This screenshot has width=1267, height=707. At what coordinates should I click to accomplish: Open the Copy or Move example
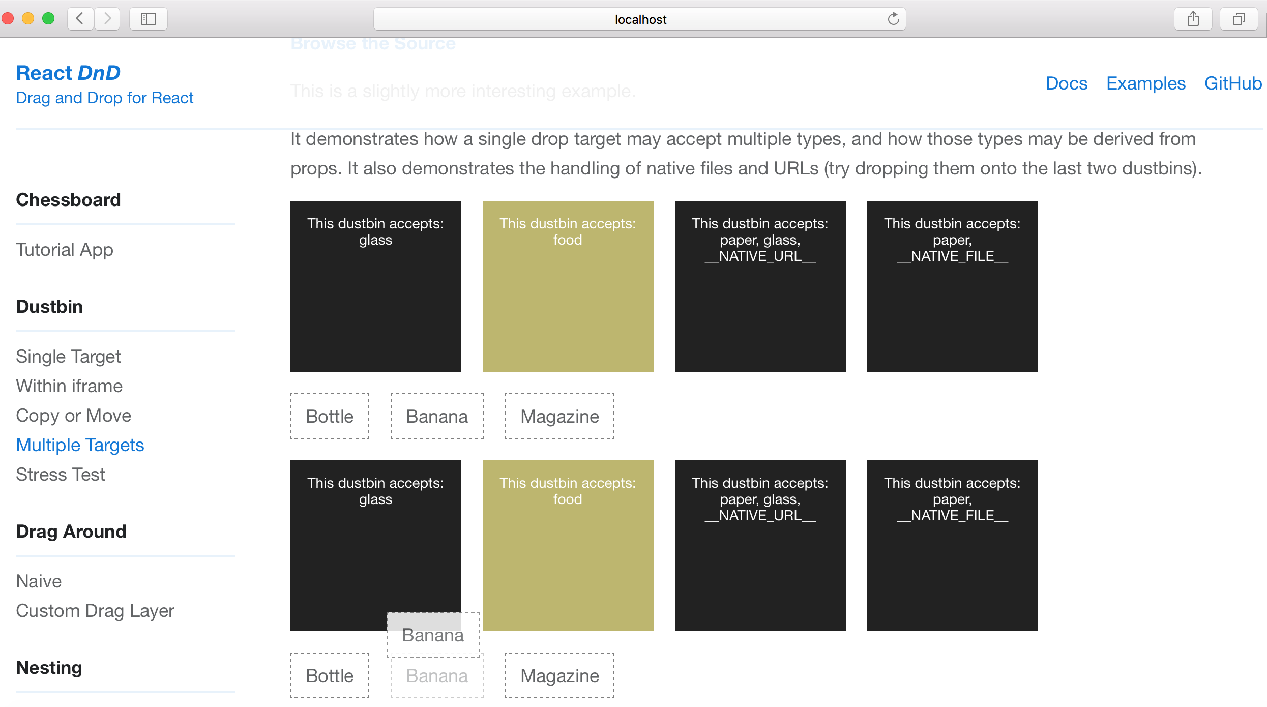coord(73,416)
